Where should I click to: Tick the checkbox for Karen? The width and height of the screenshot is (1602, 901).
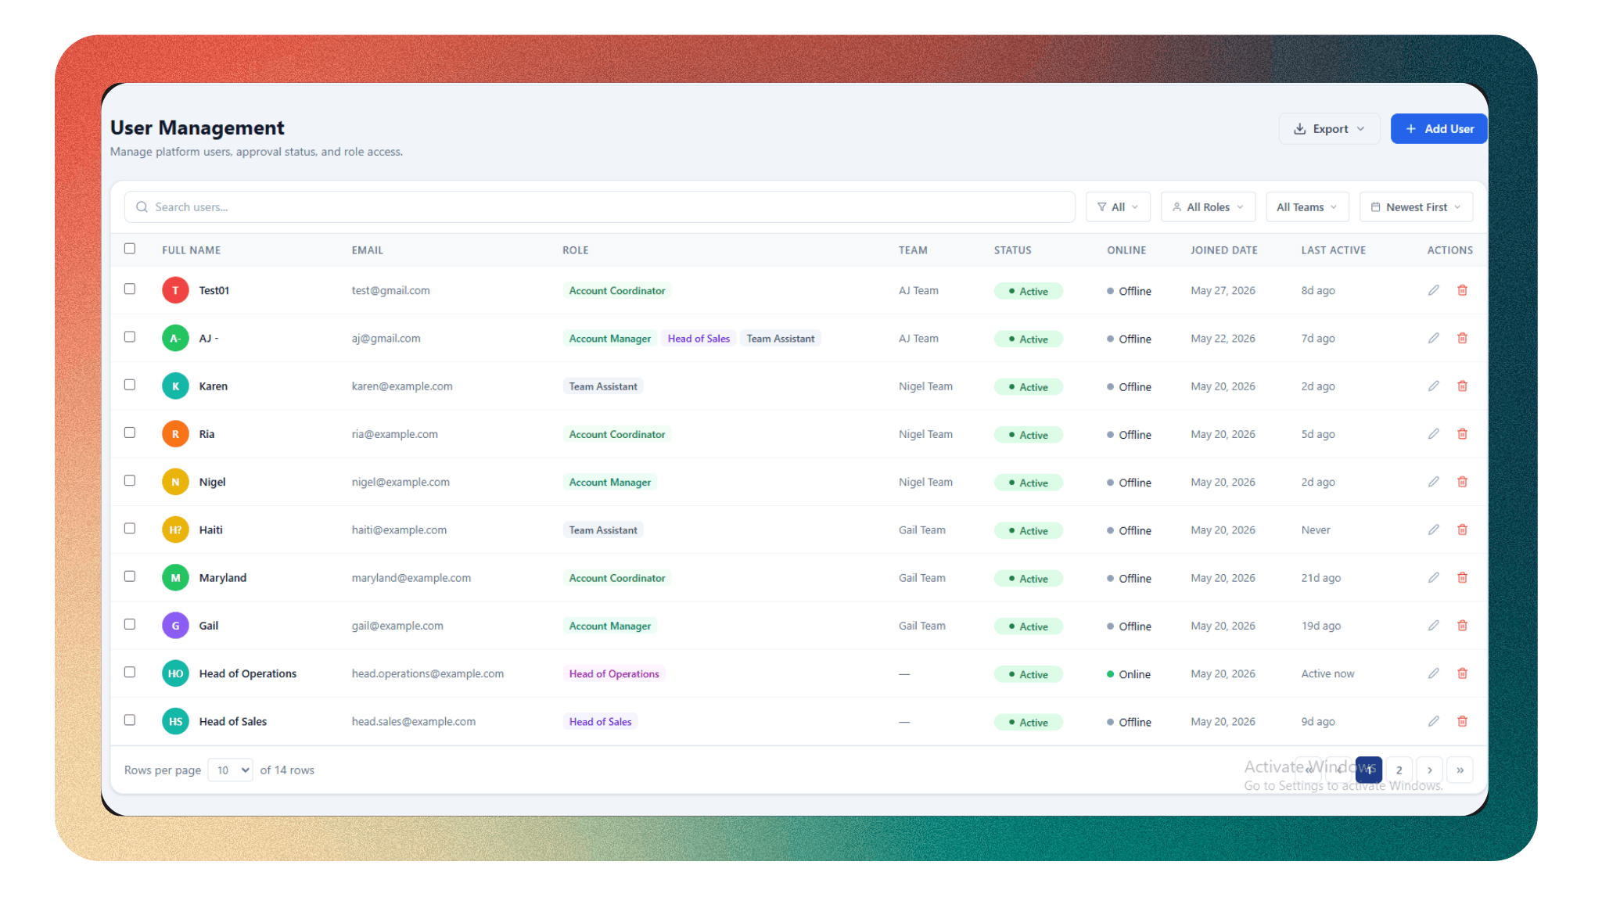pos(130,385)
